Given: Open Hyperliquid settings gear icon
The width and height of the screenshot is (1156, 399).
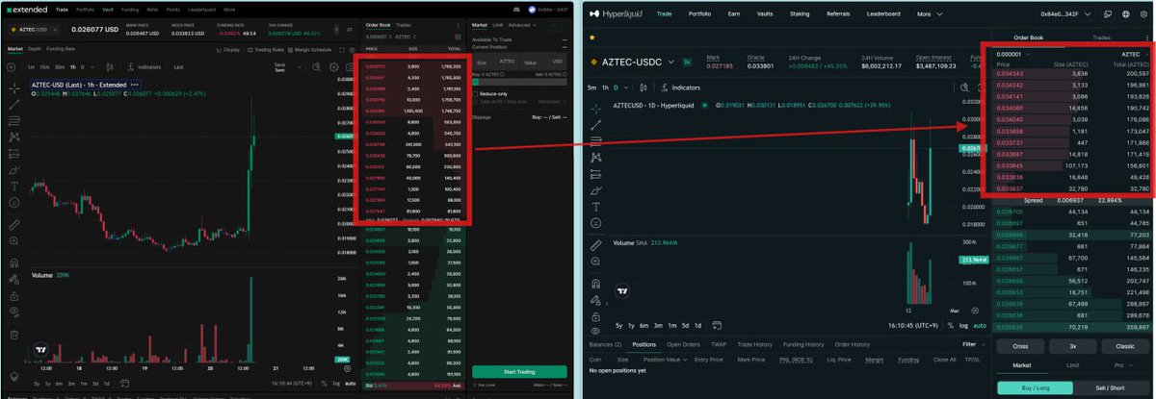Looking at the screenshot, I should 1143,14.
